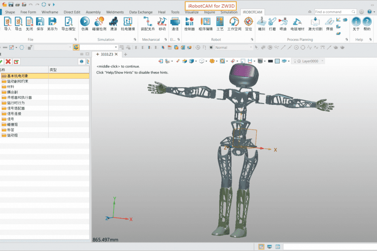Viewport: 377px width, 251px height.
Task: Open 碰撞检测 collision detection tool
Action: (x=99, y=21)
